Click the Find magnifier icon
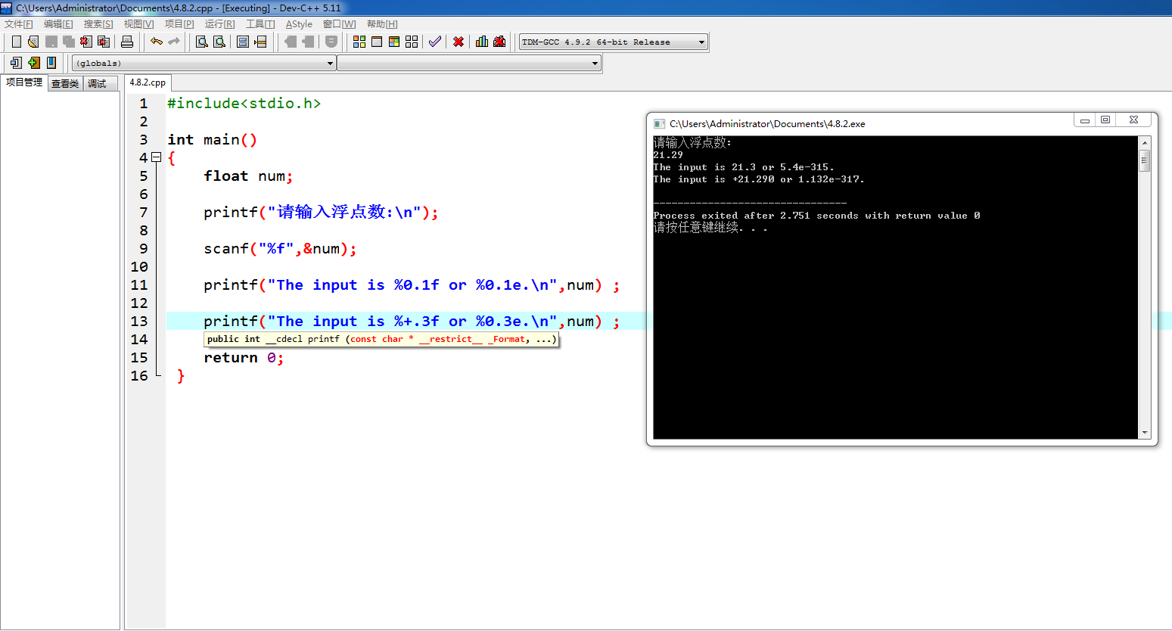 [202, 42]
